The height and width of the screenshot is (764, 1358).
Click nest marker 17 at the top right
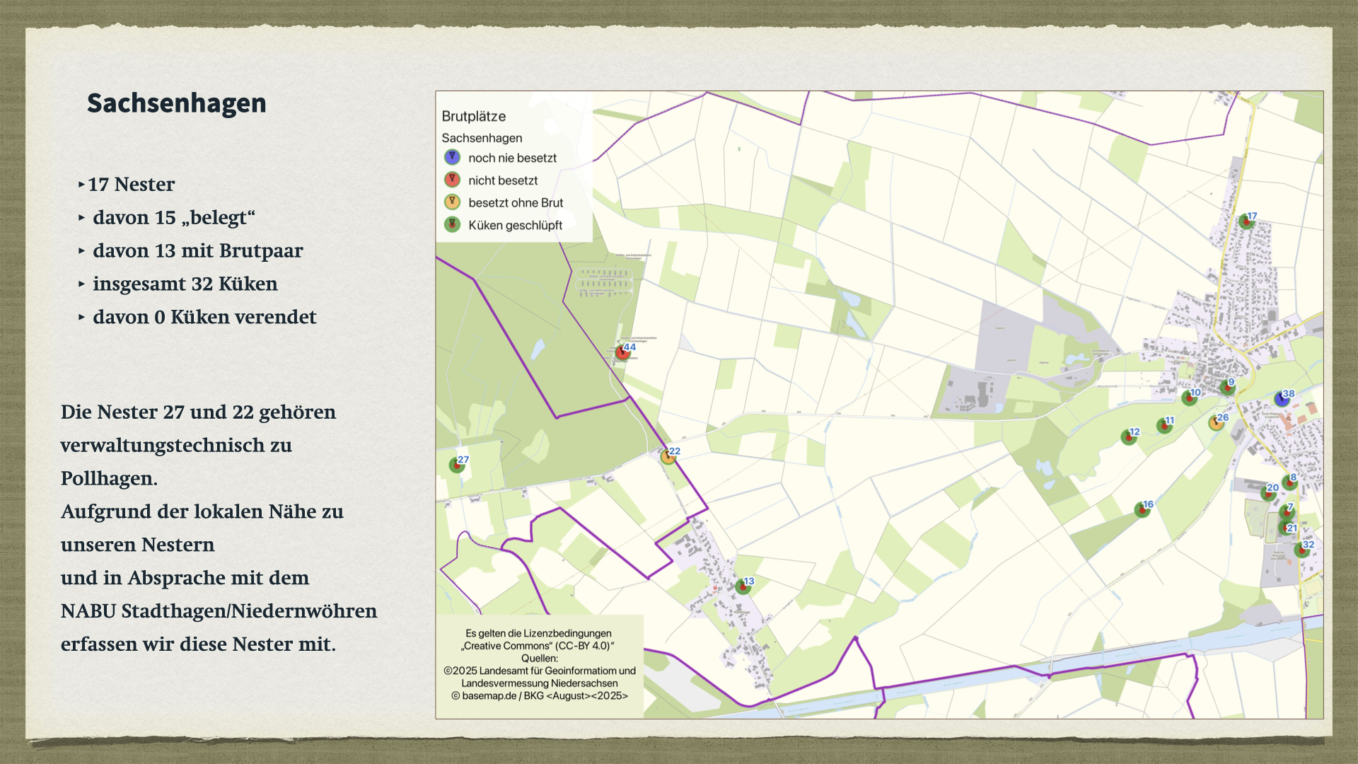click(x=1246, y=222)
